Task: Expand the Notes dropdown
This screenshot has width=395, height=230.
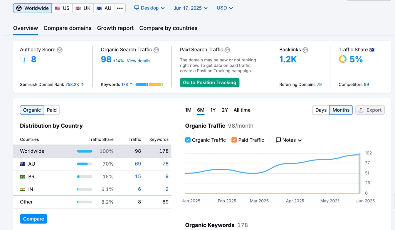Action: tap(289, 140)
